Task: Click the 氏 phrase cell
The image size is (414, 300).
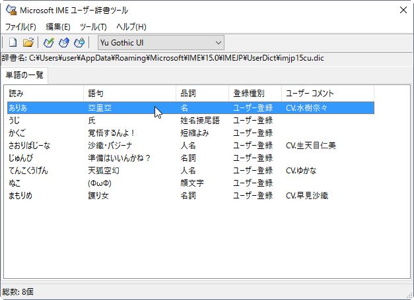Action: 92,121
